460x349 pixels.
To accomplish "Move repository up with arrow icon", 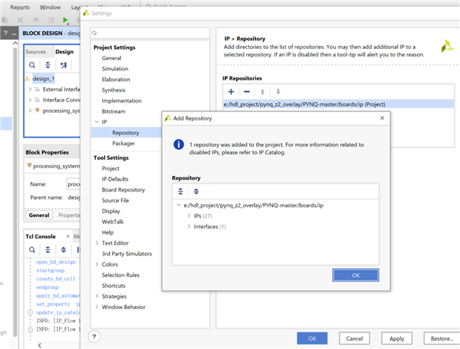I will coord(263,92).
